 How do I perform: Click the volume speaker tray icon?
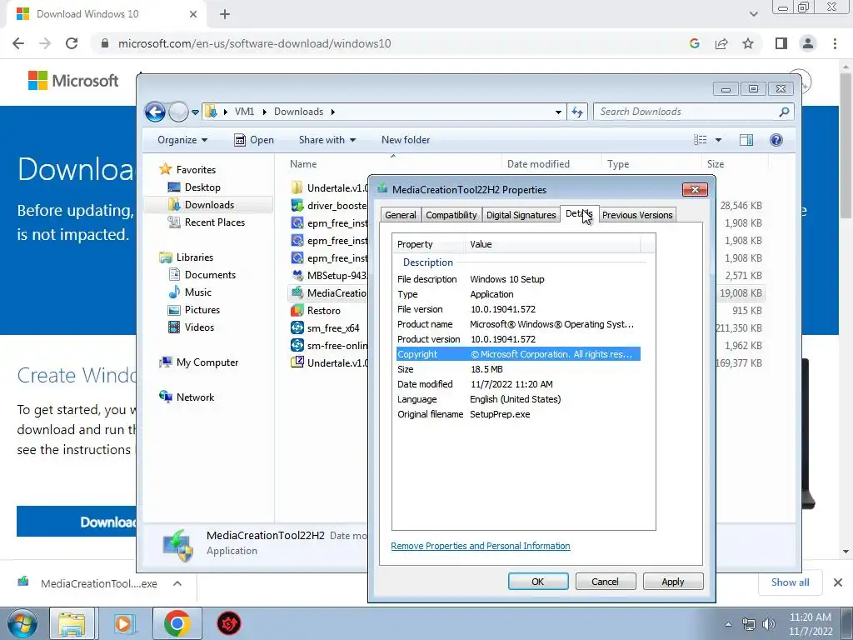coord(769,624)
